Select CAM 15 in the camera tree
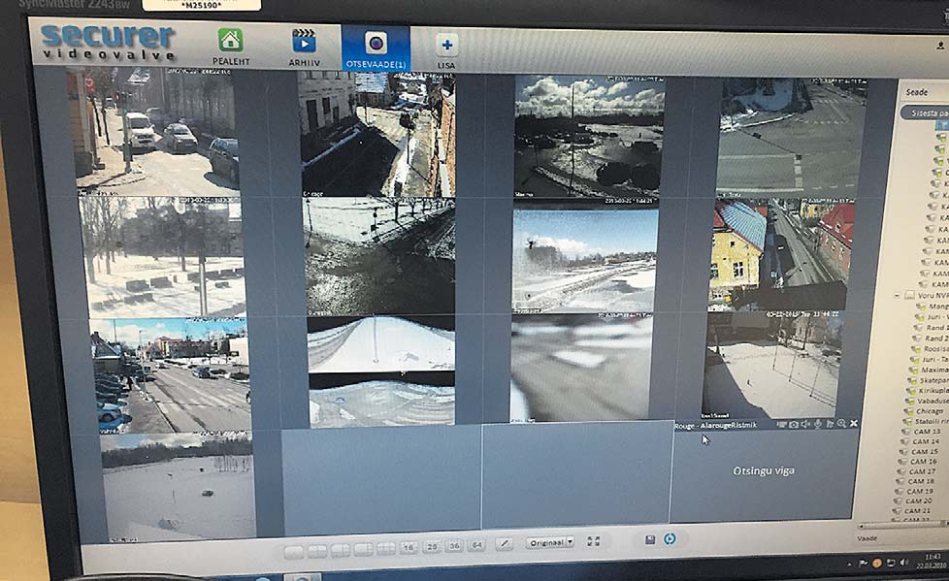949x581 pixels. [x=921, y=451]
